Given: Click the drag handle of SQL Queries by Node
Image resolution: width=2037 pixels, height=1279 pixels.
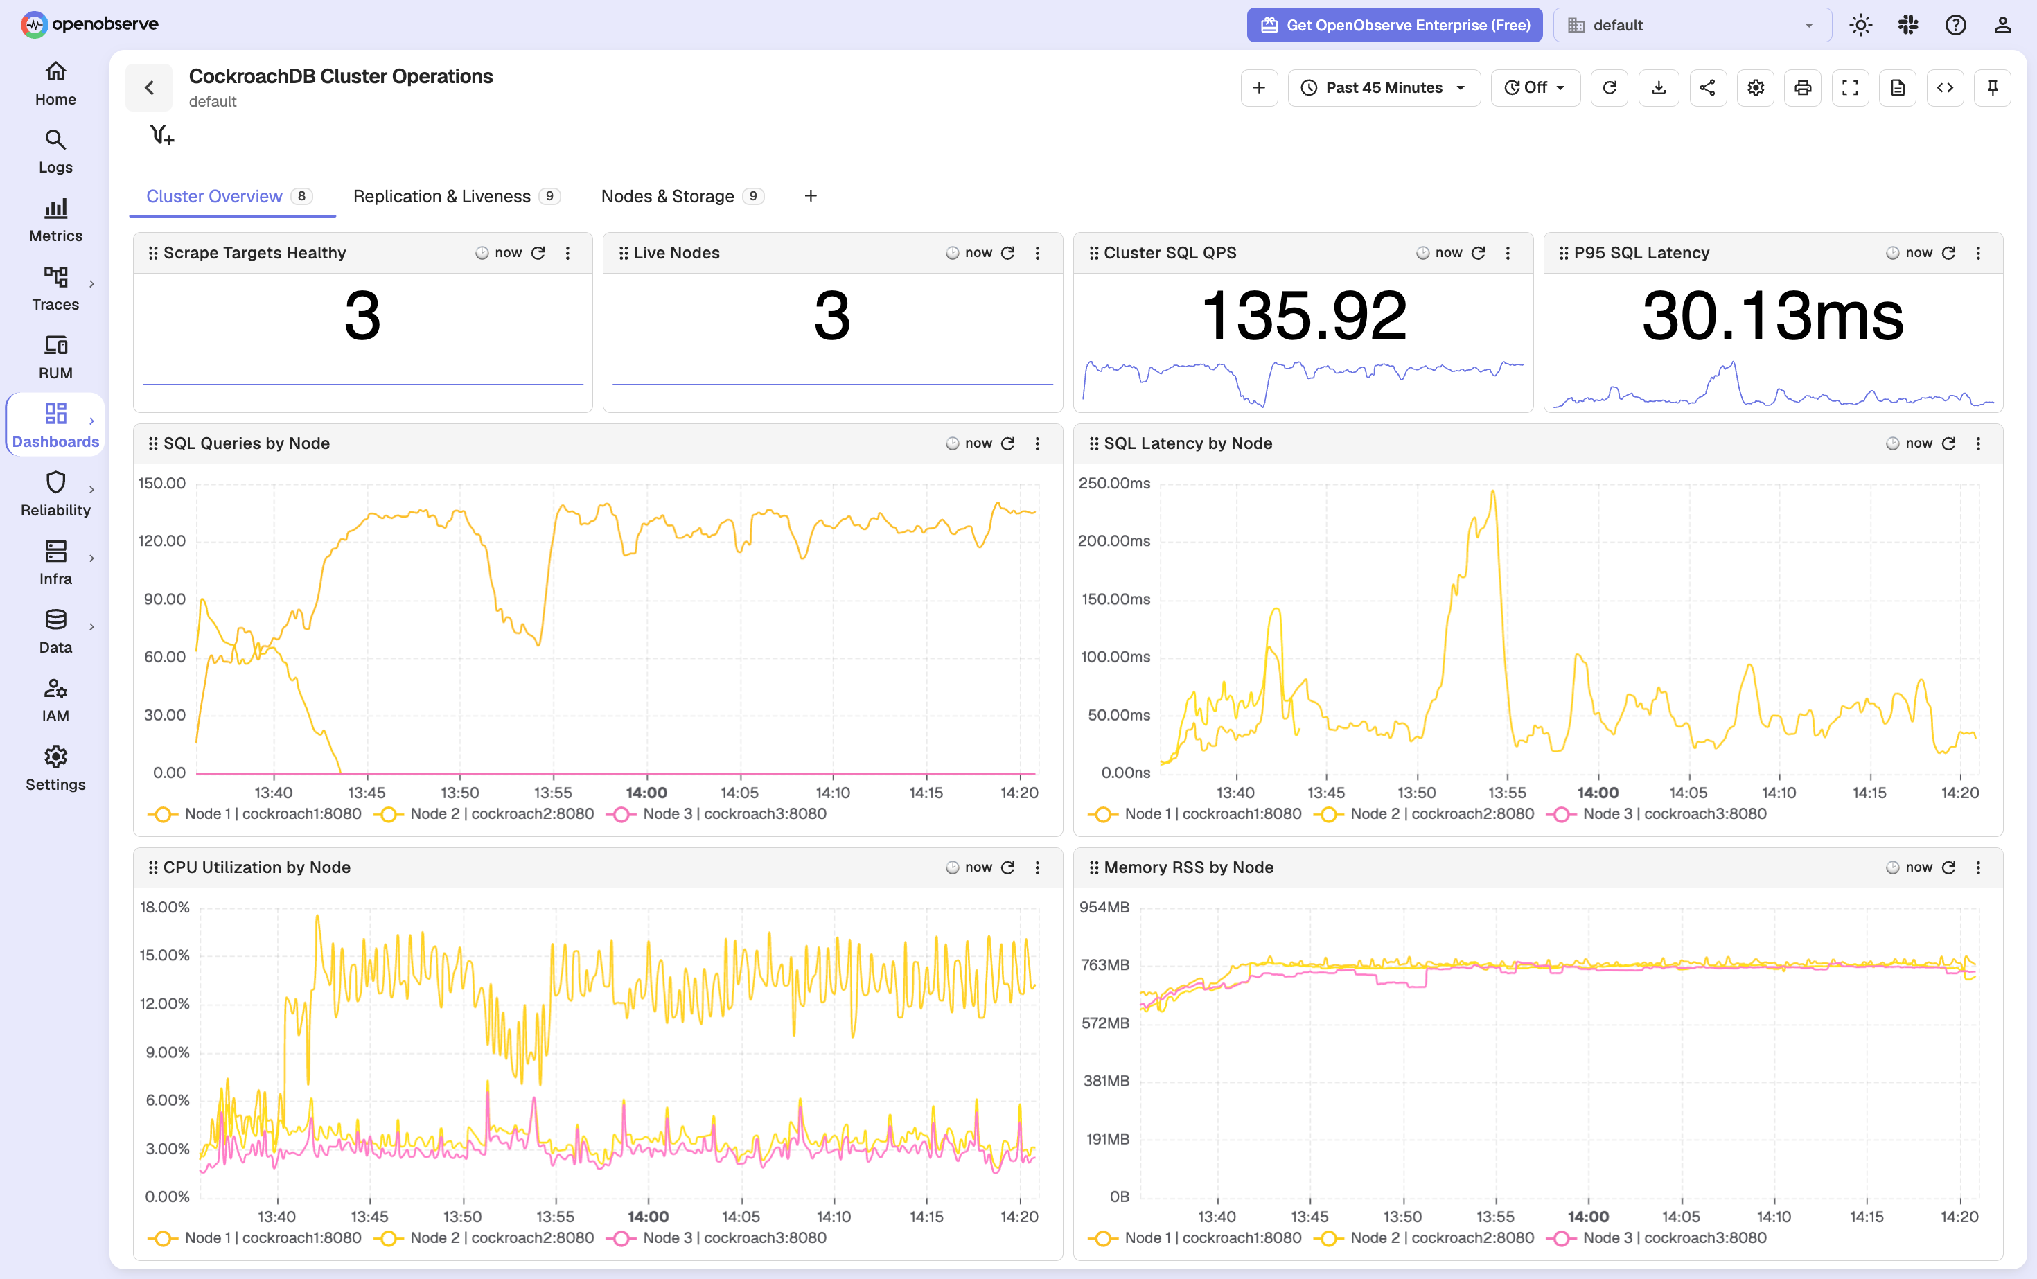Looking at the screenshot, I should pyautogui.click(x=153, y=443).
